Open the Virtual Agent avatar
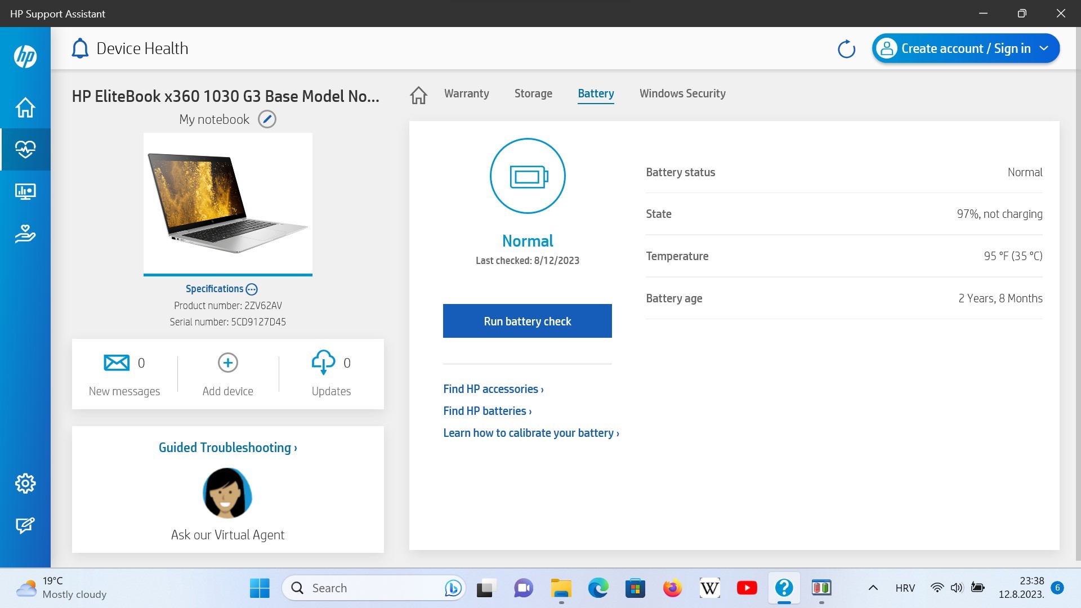 [x=227, y=493]
